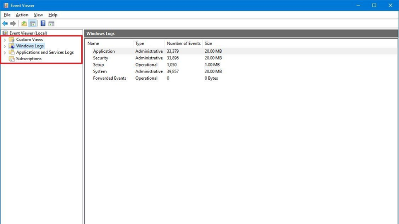Click the Windows Logs folder icon
The height and width of the screenshot is (224, 399).
[x=11, y=46]
